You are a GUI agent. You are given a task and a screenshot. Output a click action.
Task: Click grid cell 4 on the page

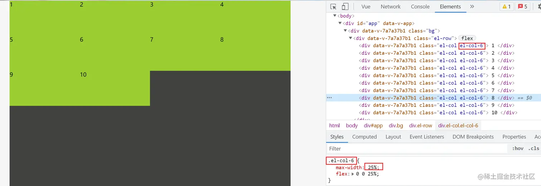tap(255, 18)
